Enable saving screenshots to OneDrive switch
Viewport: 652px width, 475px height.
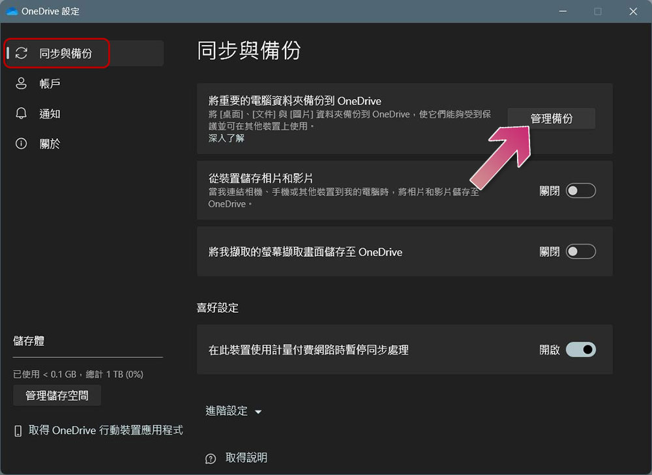point(581,252)
